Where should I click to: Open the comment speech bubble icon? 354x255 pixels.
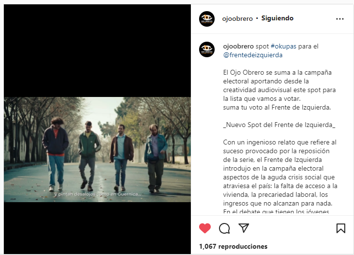pos(224,228)
